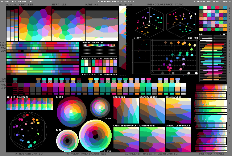The width and height of the screenshot is (232, 156).
Task: Click the Chartreuse/Violet color map
Action: click(126, 139)
